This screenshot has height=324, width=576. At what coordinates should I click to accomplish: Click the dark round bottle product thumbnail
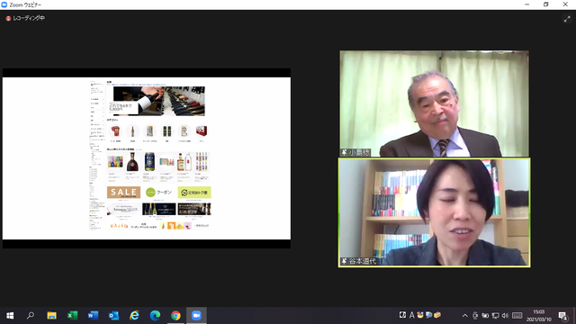pyautogui.click(x=132, y=162)
